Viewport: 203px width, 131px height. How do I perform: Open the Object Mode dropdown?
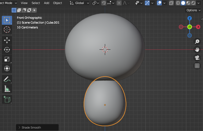[9, 3]
